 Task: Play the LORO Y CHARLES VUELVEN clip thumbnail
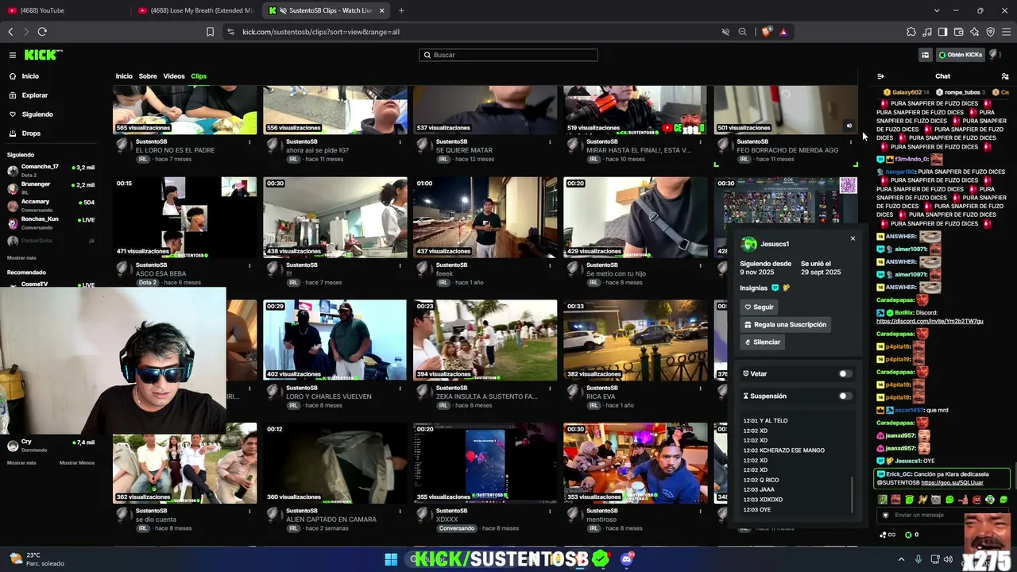334,341
